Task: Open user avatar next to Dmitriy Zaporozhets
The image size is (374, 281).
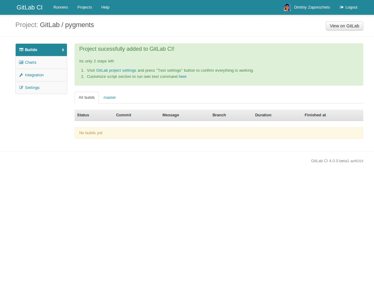Action: pyautogui.click(x=287, y=7)
